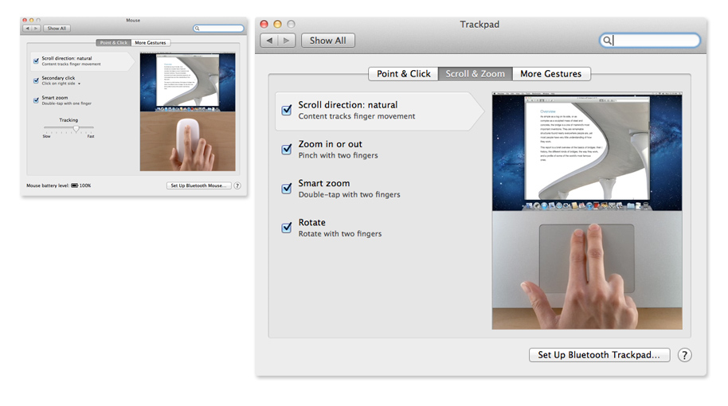Toggle Scroll direction: natural in Trackpad window
728x406 pixels.
pos(287,111)
